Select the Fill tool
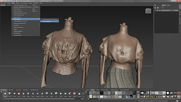 pos(56,94)
